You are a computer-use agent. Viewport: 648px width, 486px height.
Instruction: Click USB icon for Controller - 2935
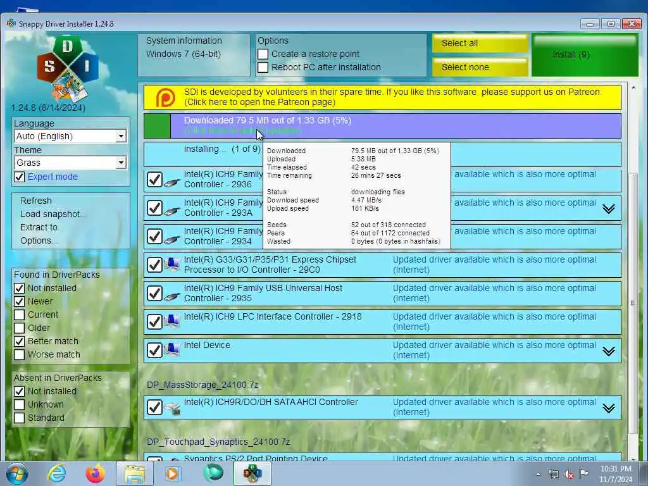171,296
